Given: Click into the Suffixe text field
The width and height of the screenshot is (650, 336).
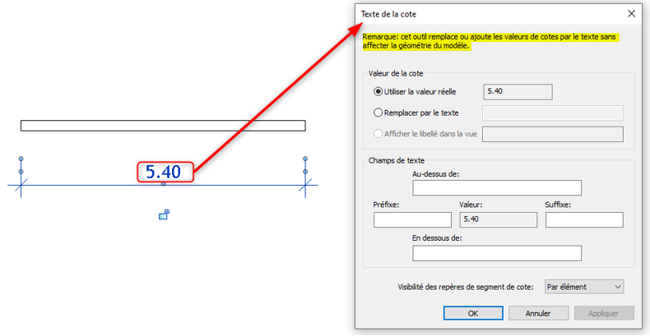Looking at the screenshot, I should [583, 219].
